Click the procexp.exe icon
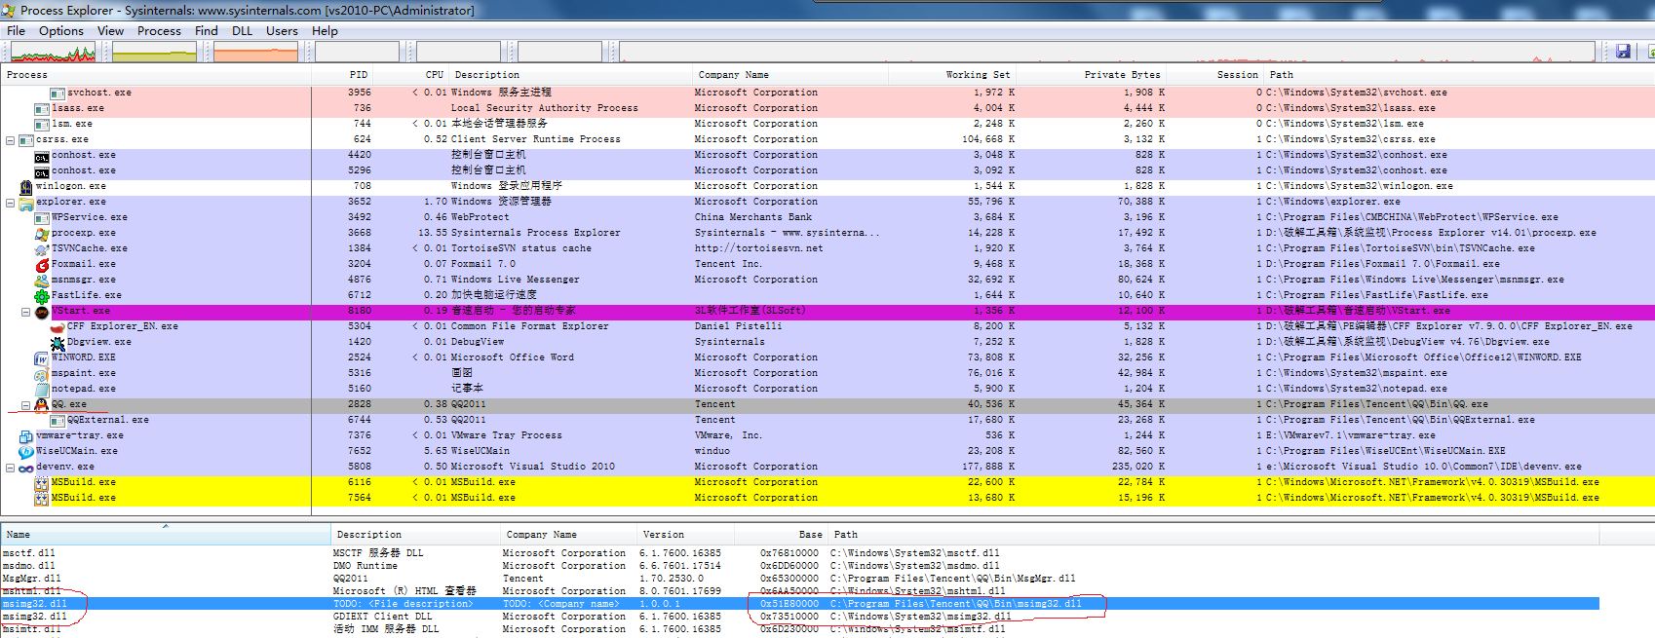Viewport: 1655px width, 638px height. tap(42, 234)
